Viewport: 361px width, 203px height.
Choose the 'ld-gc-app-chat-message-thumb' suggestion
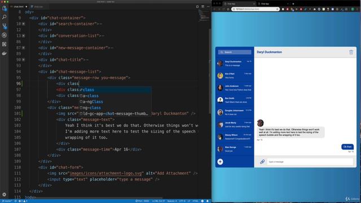point(115,113)
